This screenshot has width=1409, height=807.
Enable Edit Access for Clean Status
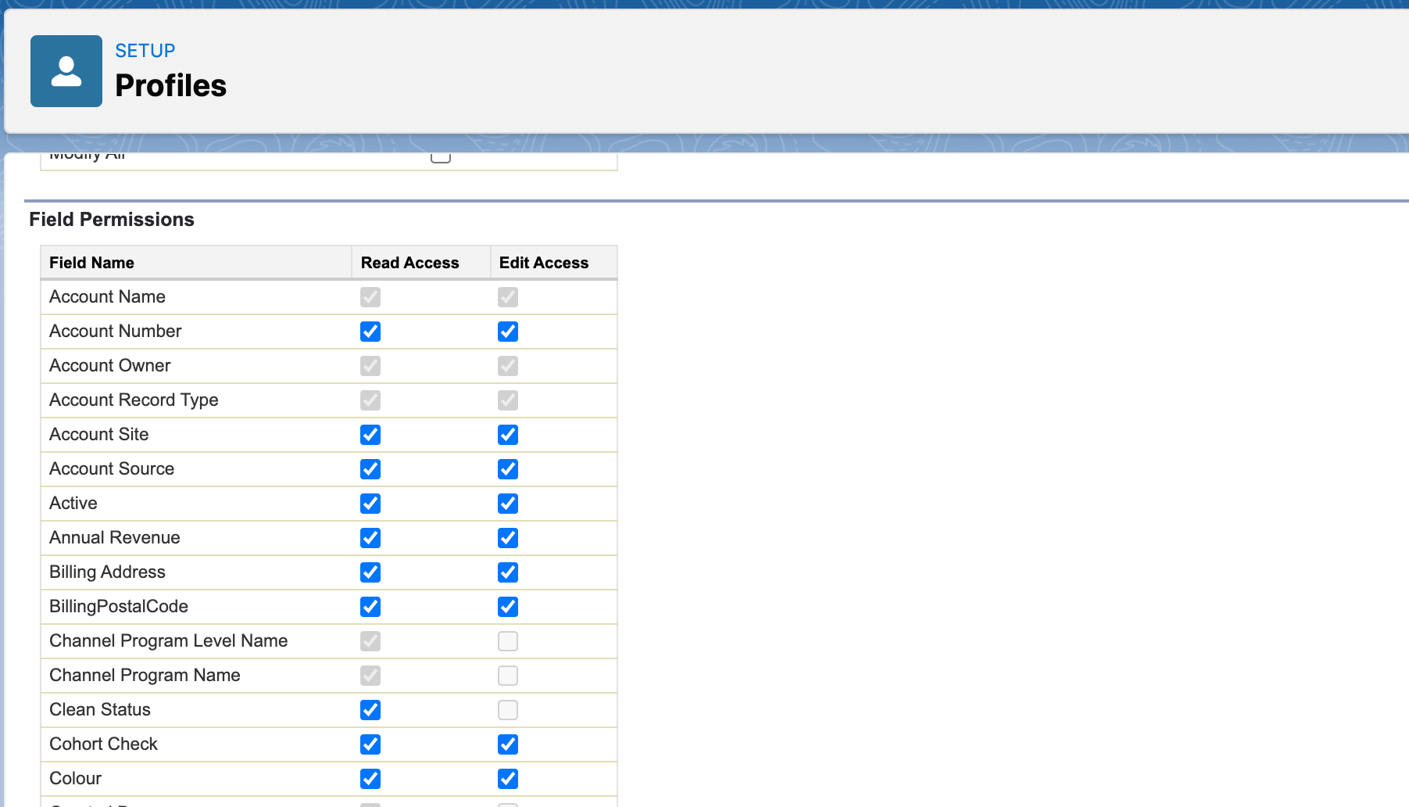(507, 710)
